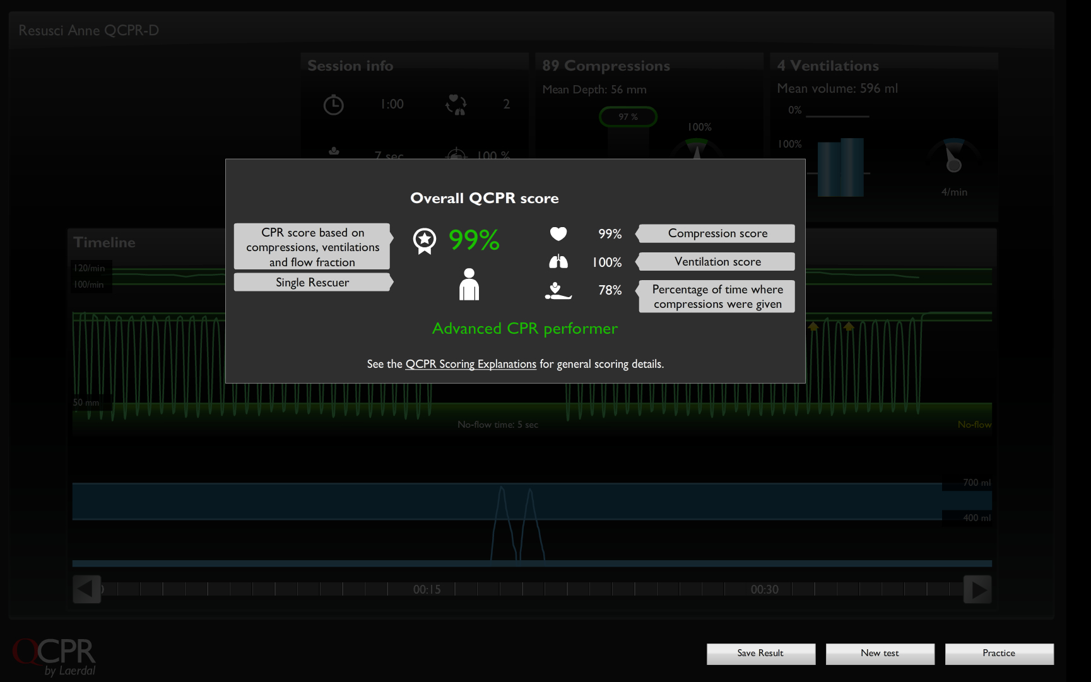Click the single rescuer person icon
1091x682 pixels.
point(469,285)
